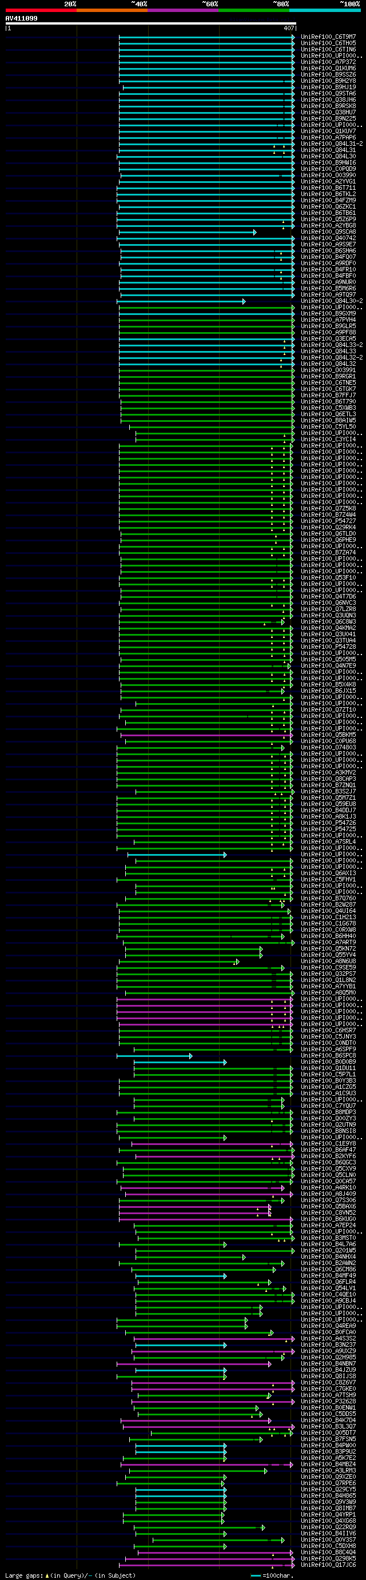This screenshot has height=1580, width=366.
Task: Select hit label UniRef100_Q9SCA8
Action: click(328, 232)
